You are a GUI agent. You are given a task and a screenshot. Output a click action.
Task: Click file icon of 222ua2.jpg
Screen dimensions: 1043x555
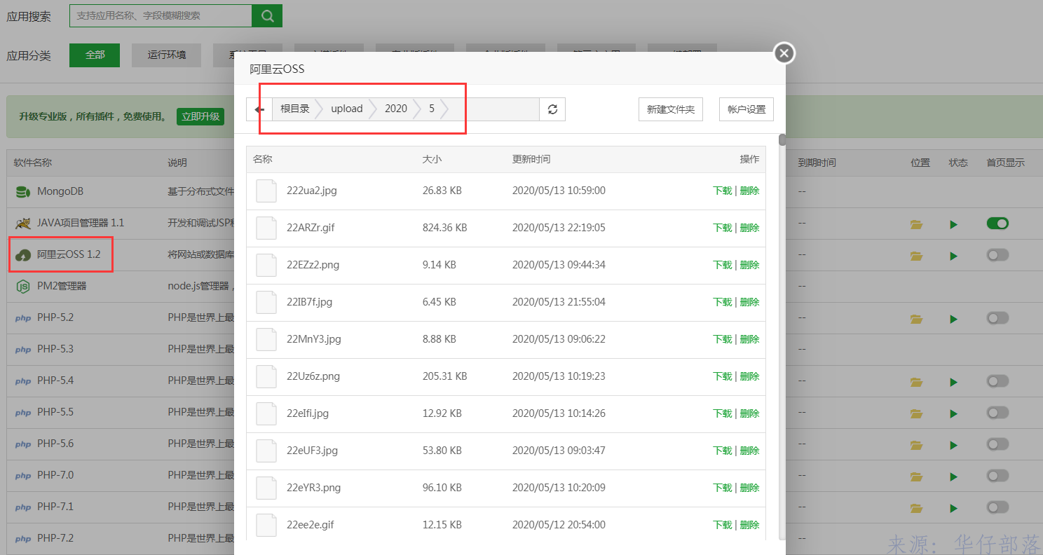point(266,191)
